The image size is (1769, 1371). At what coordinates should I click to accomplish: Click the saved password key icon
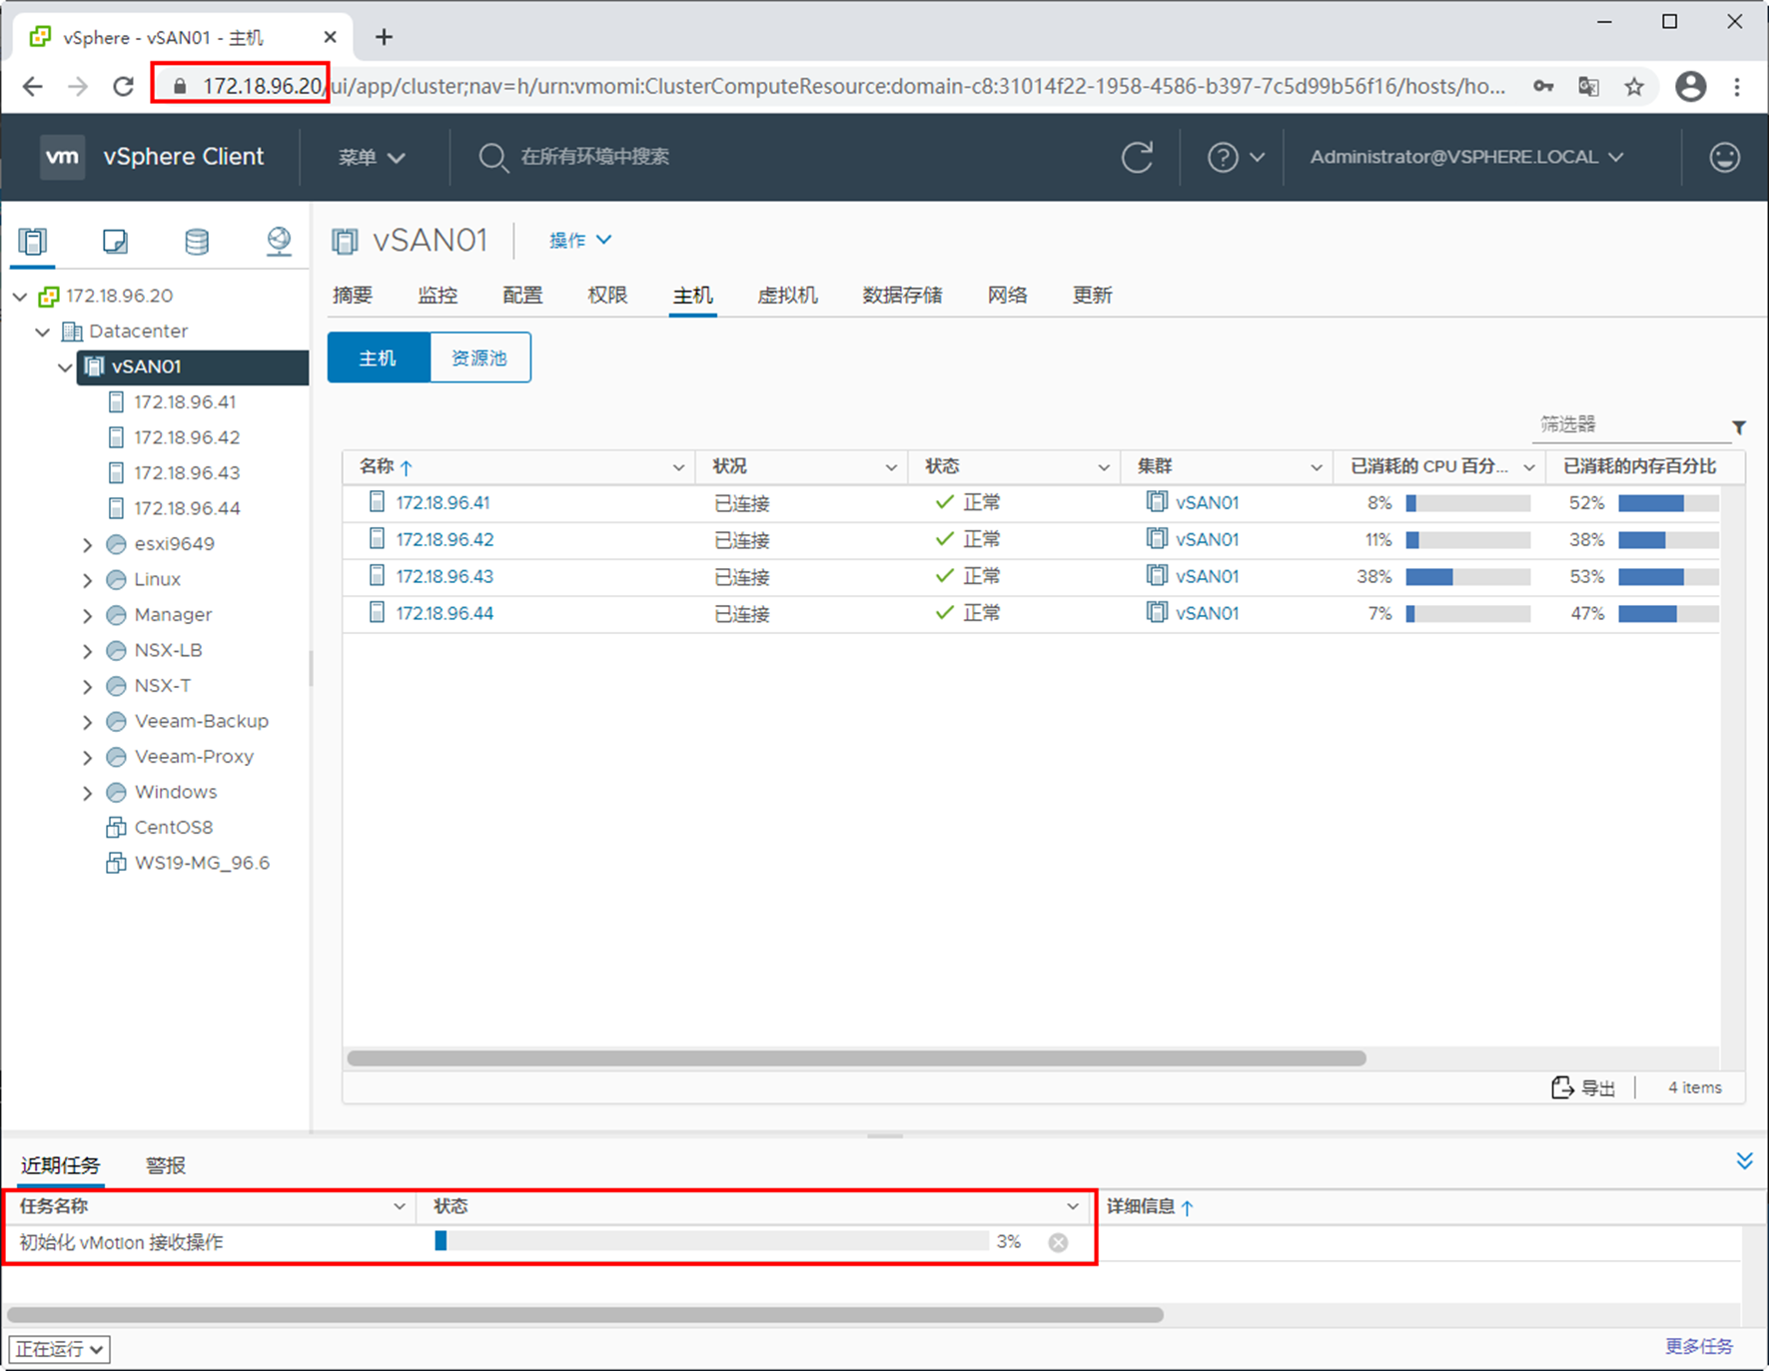[1543, 87]
